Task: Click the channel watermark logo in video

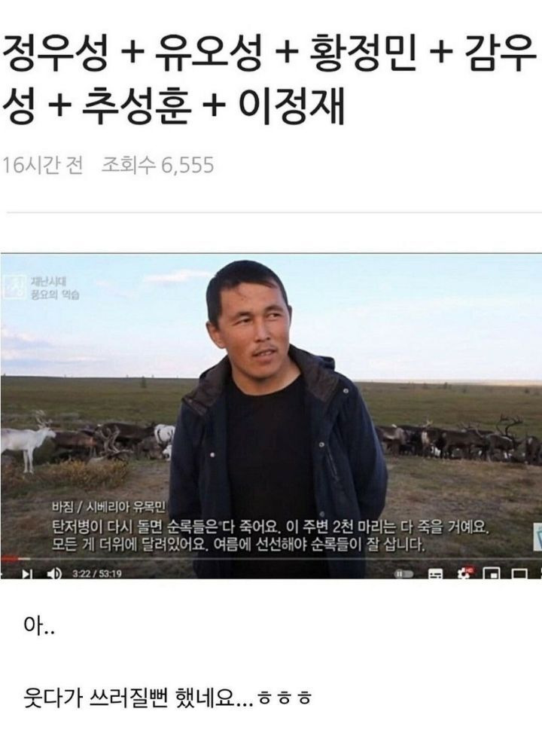Action: pyautogui.click(x=14, y=287)
